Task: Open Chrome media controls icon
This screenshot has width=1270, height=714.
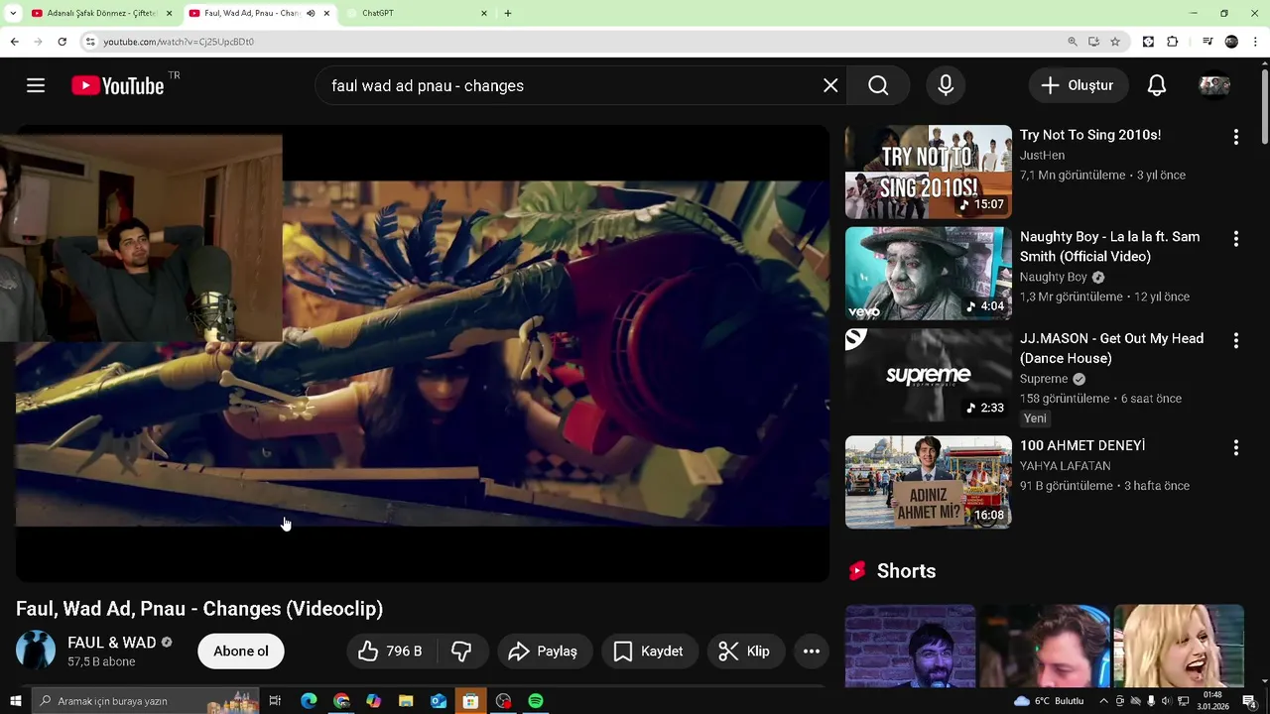Action: pyautogui.click(x=1207, y=42)
